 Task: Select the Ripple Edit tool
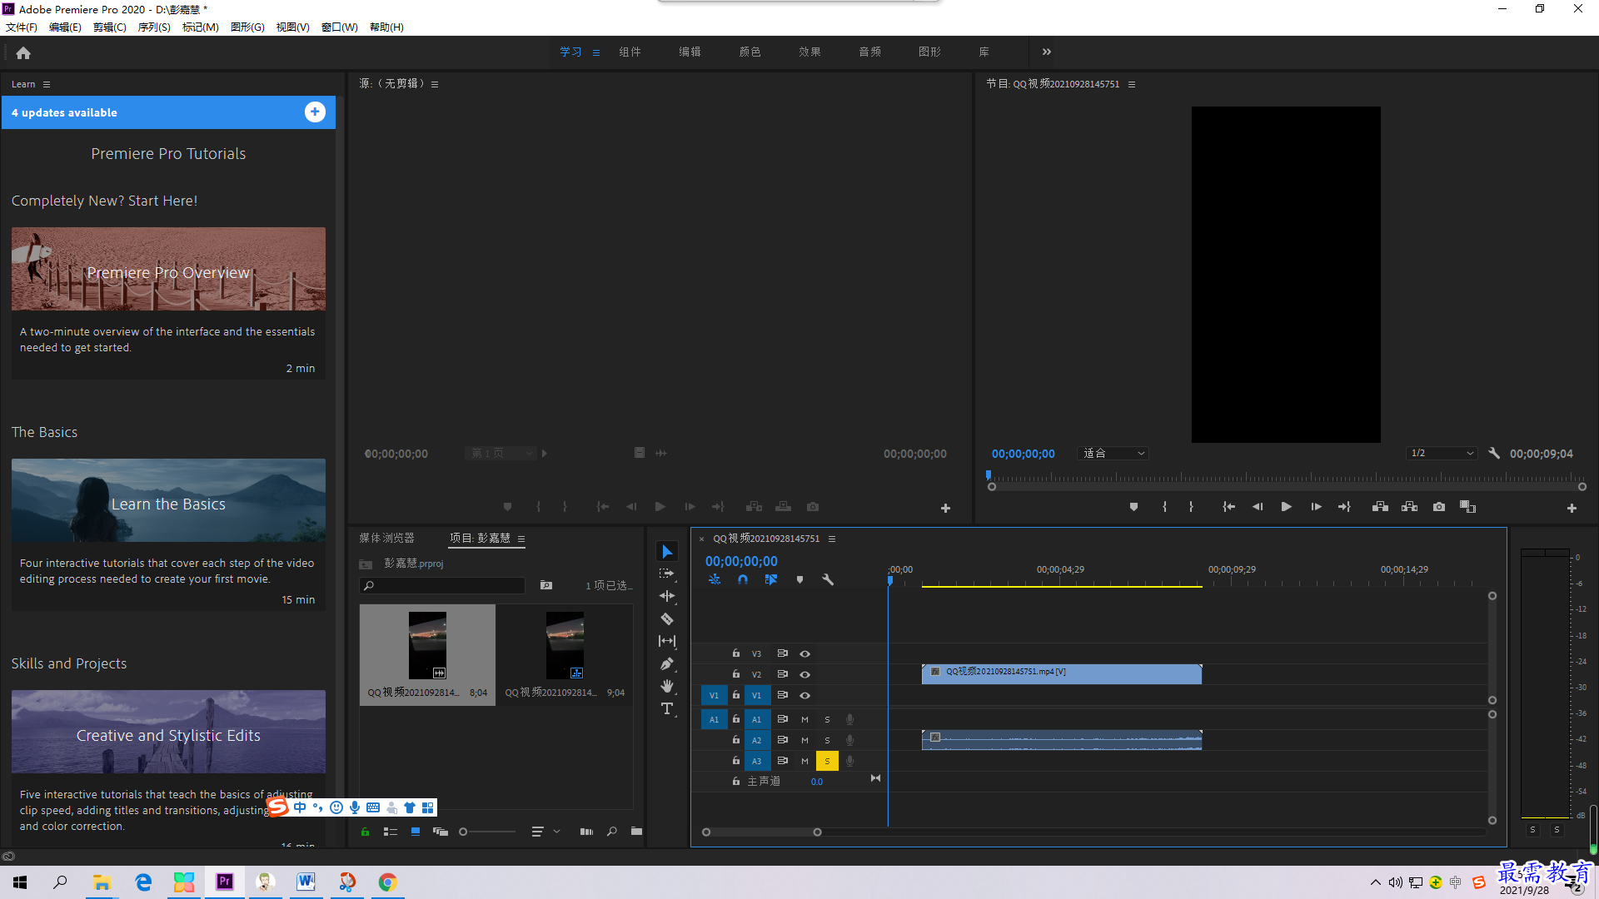[x=667, y=596]
